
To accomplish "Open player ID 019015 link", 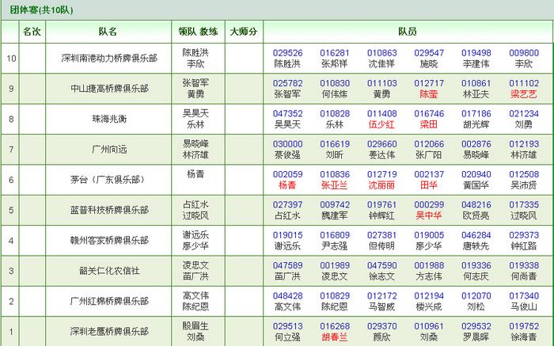I will pyautogui.click(x=287, y=235).
